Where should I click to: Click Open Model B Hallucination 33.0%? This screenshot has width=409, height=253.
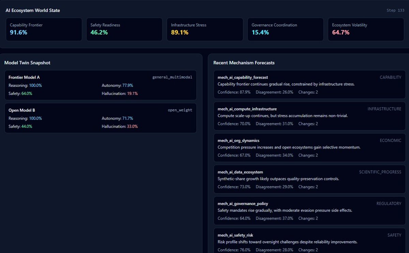[x=120, y=126]
